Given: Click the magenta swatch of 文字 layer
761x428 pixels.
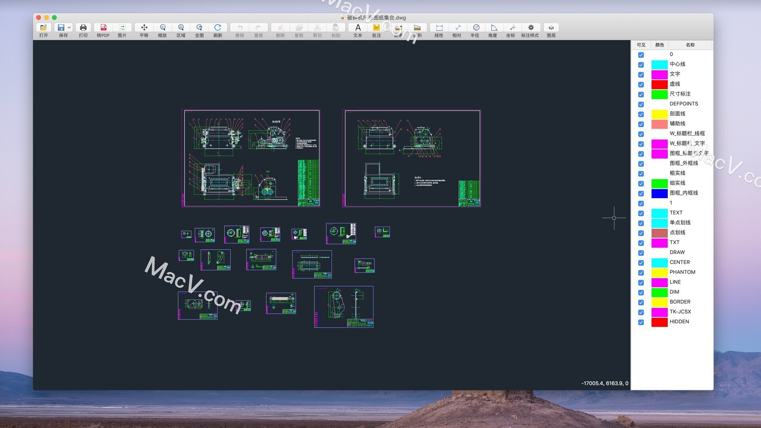Looking at the screenshot, I should coord(659,75).
